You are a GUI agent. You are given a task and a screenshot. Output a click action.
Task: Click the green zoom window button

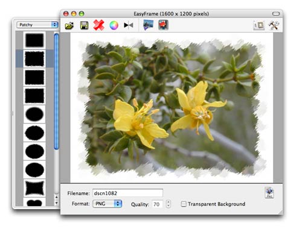[82, 14]
